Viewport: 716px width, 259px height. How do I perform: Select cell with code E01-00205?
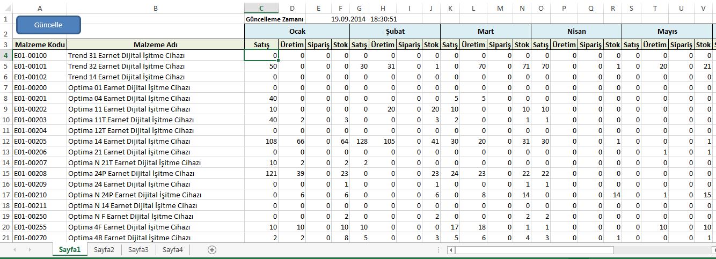tap(40, 141)
